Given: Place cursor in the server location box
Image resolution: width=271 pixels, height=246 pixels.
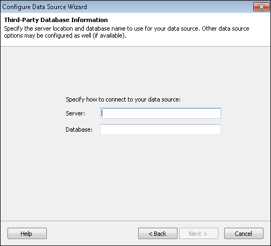Looking at the screenshot, I should (160, 113).
